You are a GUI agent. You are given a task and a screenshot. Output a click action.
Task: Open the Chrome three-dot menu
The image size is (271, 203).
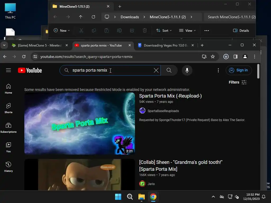(x=254, y=57)
